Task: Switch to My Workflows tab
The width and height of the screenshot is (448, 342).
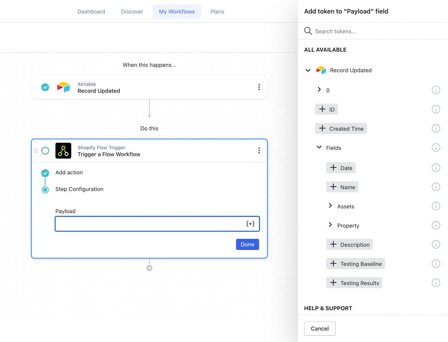Action: [x=177, y=11]
